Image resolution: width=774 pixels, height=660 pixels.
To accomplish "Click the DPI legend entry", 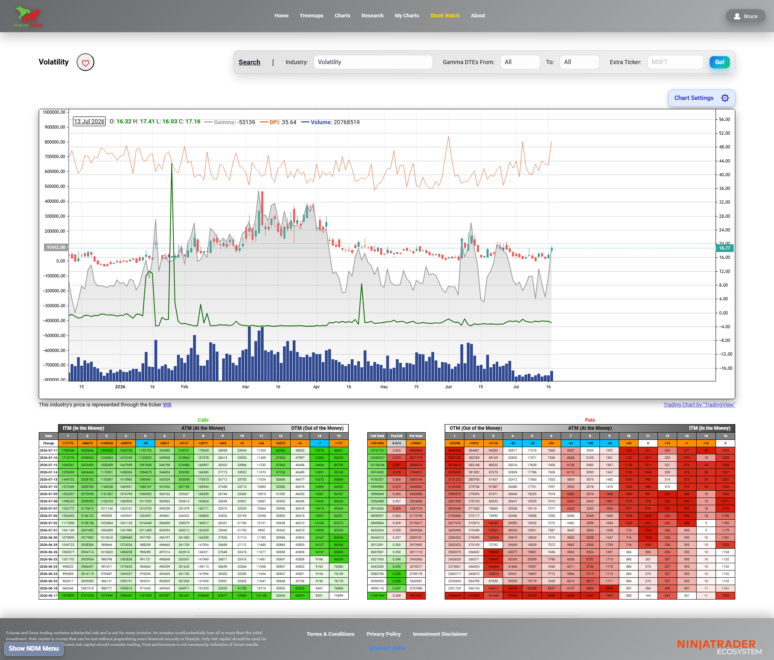I will (278, 122).
